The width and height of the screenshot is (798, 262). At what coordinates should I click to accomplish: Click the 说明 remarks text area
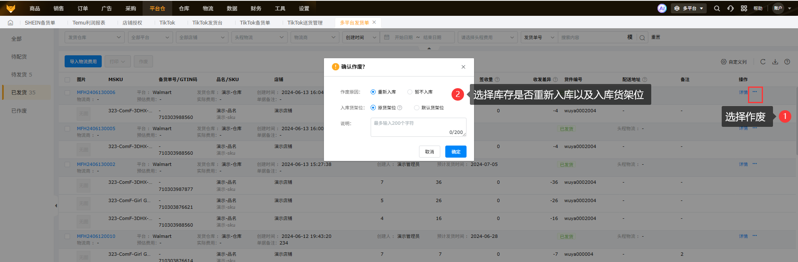418,127
